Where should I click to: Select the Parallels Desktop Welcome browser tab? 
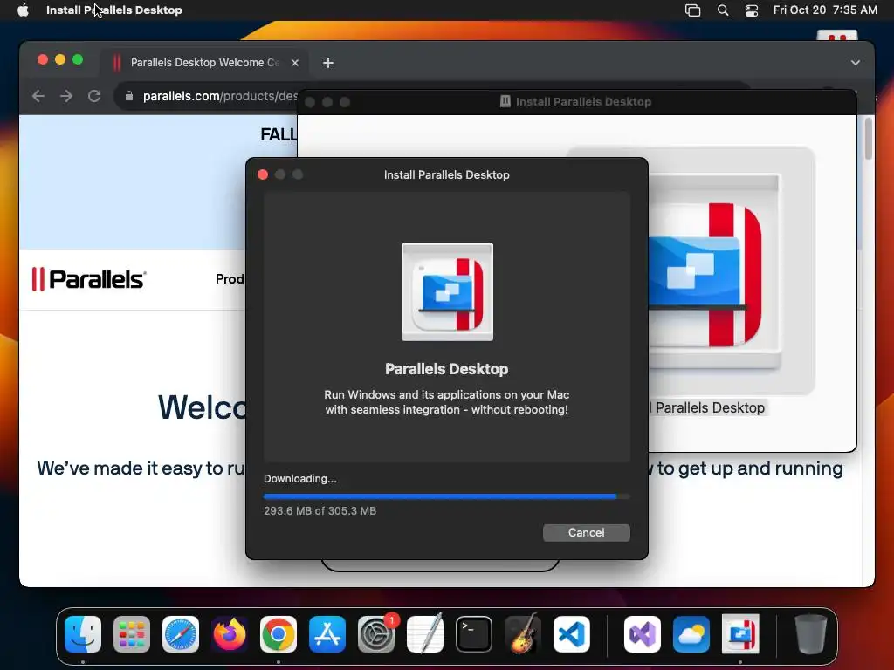point(204,63)
